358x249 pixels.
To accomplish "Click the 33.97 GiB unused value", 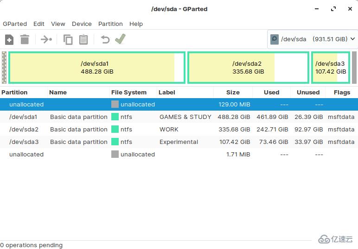I will click(x=309, y=142).
